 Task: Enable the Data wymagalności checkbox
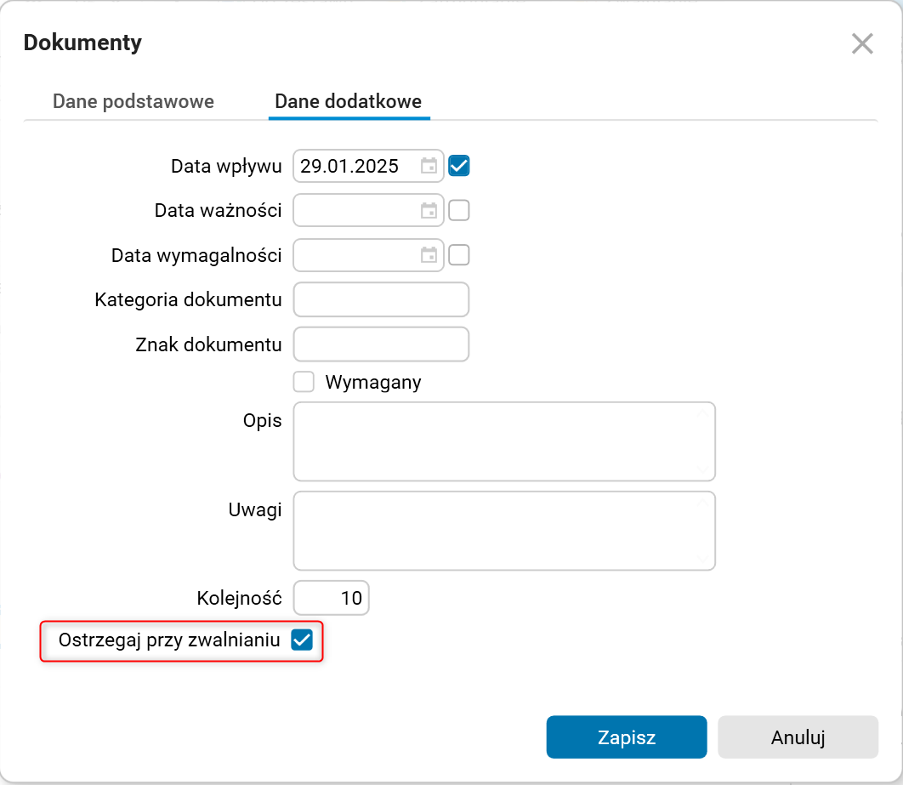(x=459, y=254)
